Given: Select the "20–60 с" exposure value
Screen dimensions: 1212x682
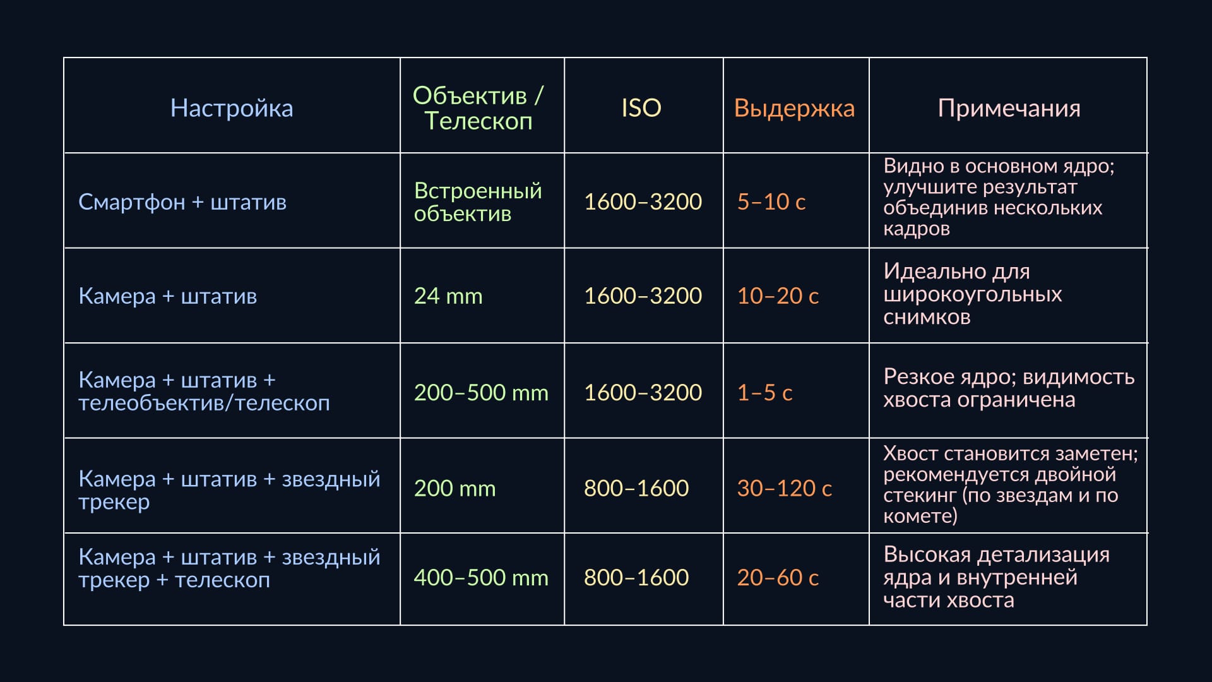Looking at the screenshot, I should (778, 578).
